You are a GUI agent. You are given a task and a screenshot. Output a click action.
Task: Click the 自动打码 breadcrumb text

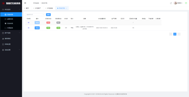tap(44, 3)
